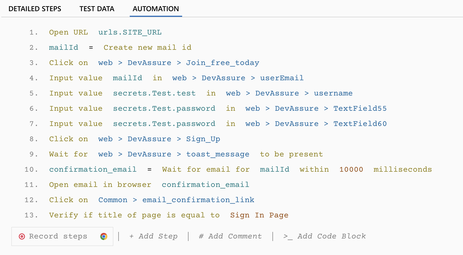Click the toast_message reference in step 9

218,154
